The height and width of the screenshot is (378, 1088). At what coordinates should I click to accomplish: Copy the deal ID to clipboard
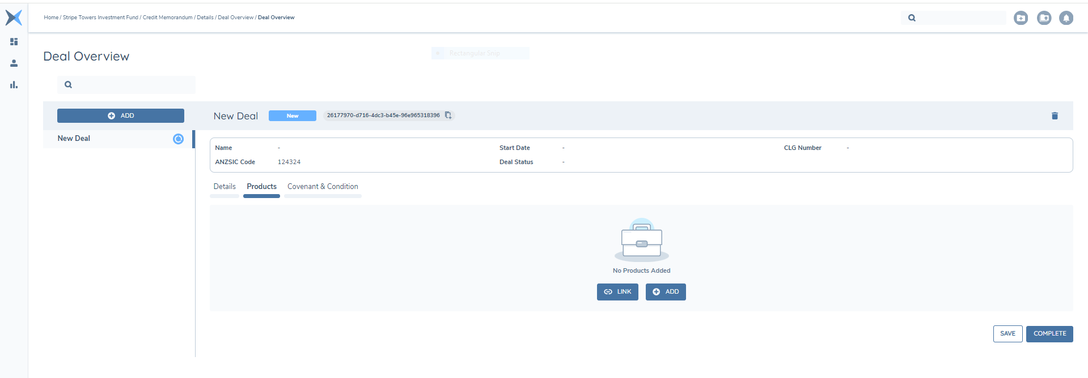tap(448, 115)
